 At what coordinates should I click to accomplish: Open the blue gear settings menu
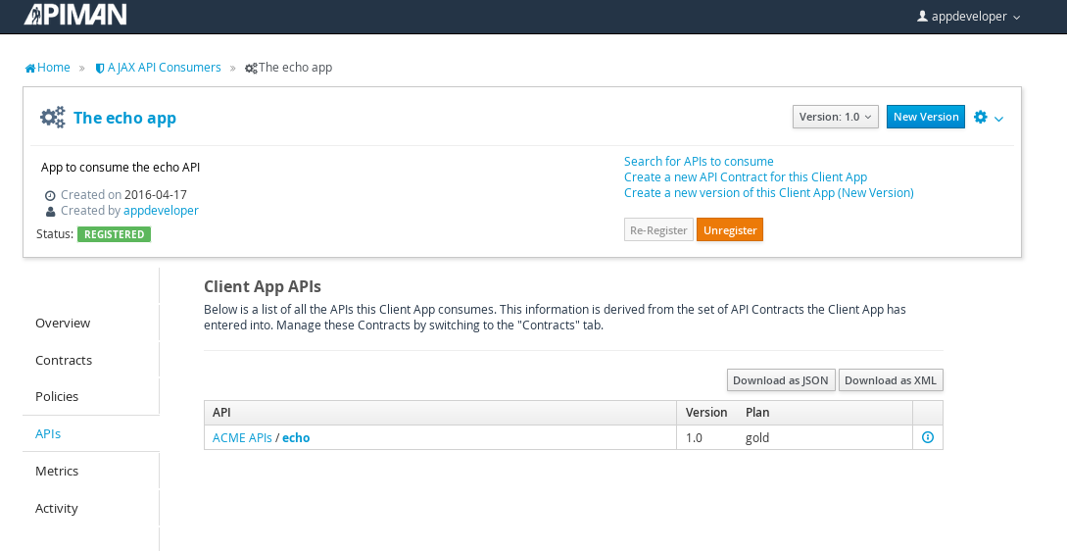coord(981,117)
